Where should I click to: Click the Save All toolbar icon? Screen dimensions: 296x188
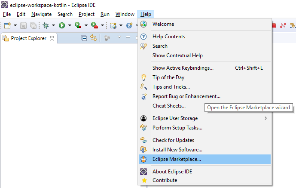33,25
